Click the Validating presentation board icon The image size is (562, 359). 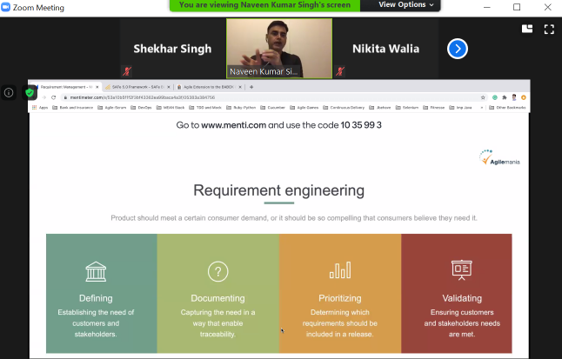click(x=462, y=269)
